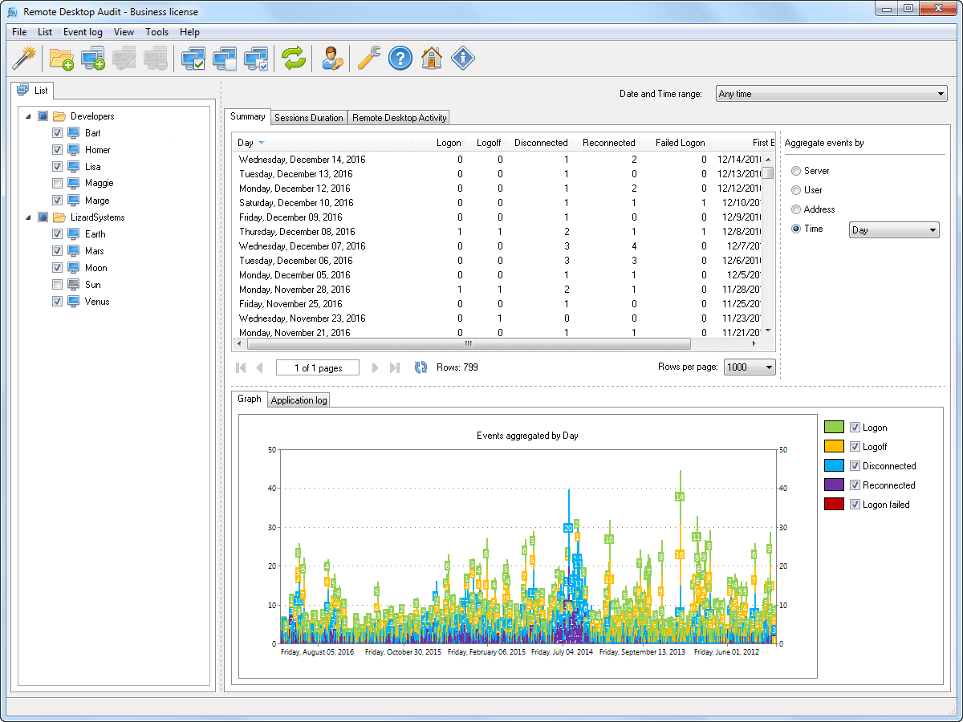Open the Event log menu
Image resolution: width=963 pixels, height=722 pixels.
click(83, 32)
